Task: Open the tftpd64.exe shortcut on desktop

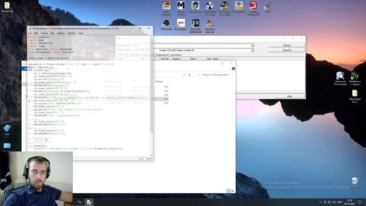Action: (x=355, y=78)
